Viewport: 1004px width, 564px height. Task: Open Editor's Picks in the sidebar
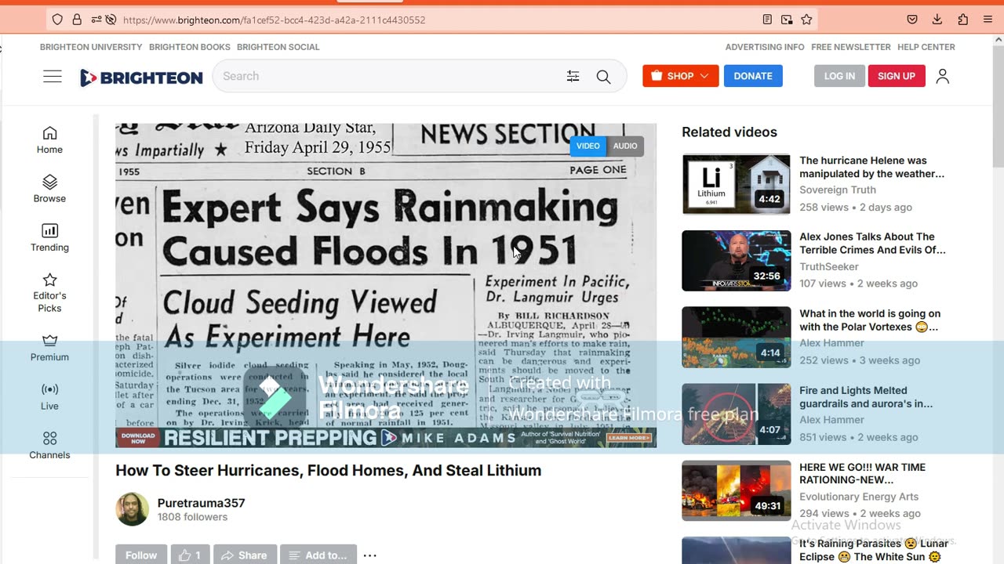pyautogui.click(x=49, y=292)
